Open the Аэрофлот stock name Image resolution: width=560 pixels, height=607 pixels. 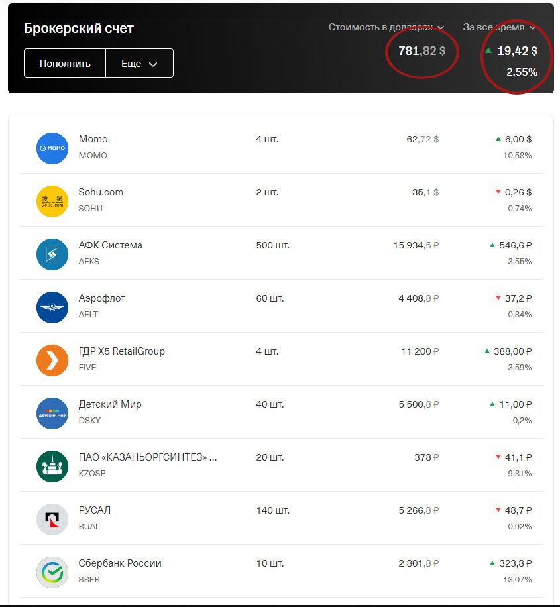pyautogui.click(x=102, y=298)
